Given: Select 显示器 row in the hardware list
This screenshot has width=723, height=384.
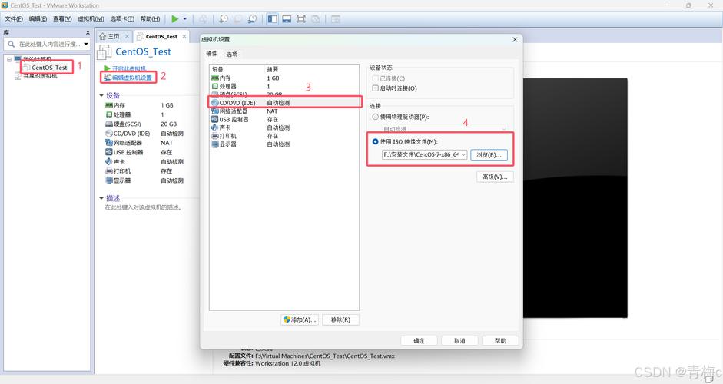Looking at the screenshot, I should pos(284,144).
